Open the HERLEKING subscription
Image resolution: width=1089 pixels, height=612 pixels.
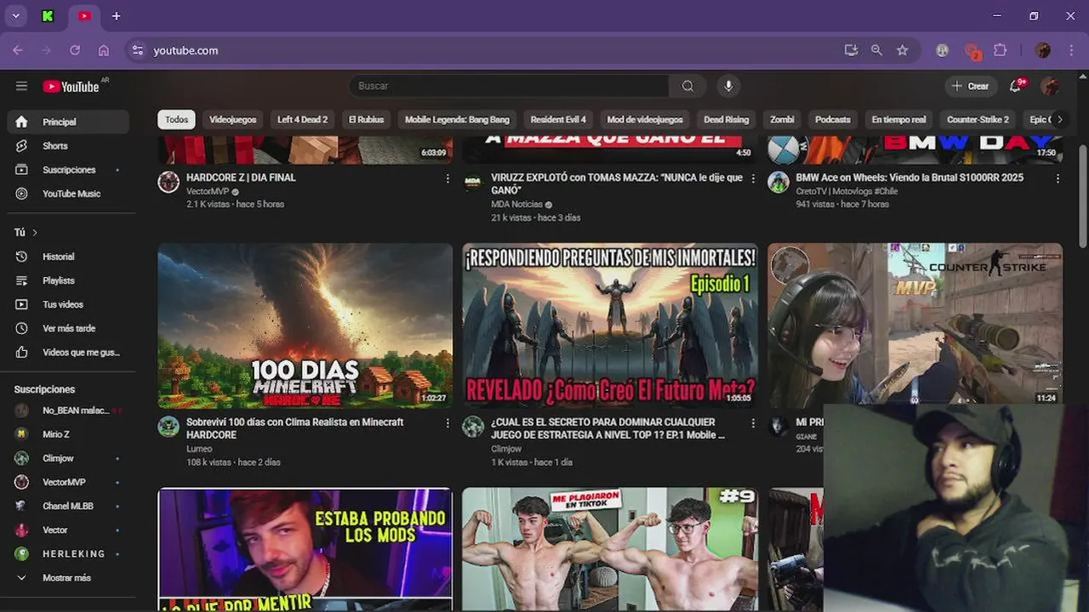pos(68,553)
